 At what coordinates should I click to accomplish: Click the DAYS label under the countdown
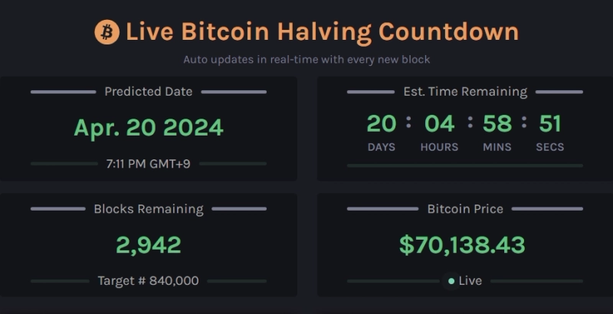382,147
